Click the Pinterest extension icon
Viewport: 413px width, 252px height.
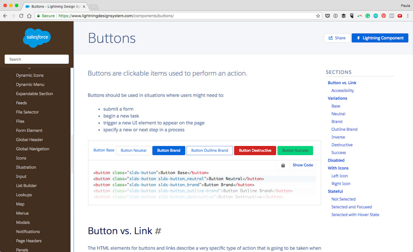384,16
